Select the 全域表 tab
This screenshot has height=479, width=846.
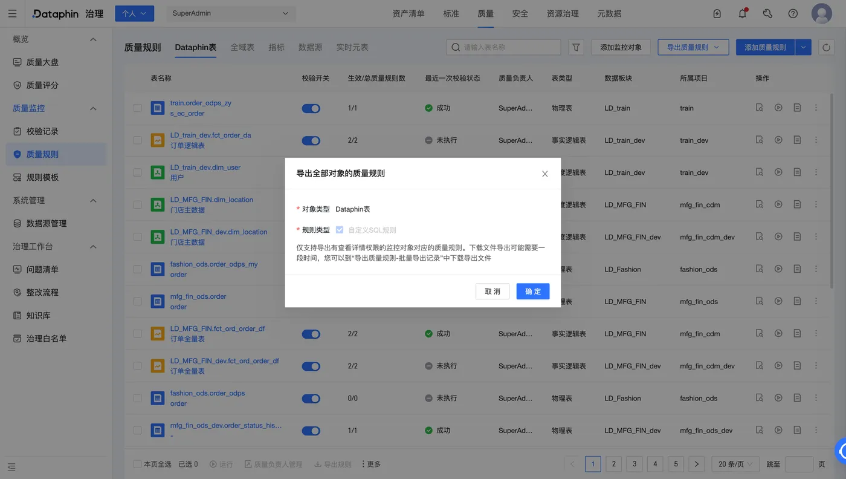[242, 47]
